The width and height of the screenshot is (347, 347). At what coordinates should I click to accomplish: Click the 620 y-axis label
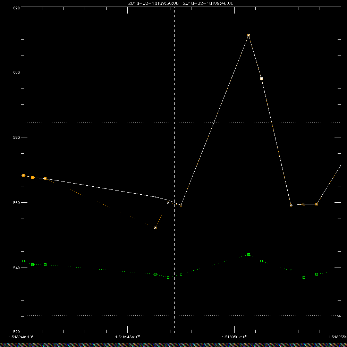point(17,8)
